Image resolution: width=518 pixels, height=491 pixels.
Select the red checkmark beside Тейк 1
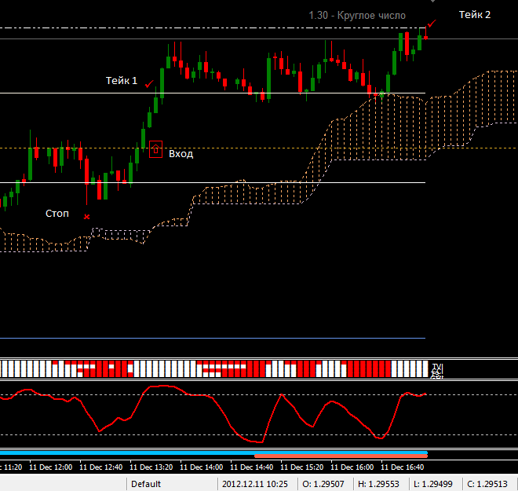(149, 84)
